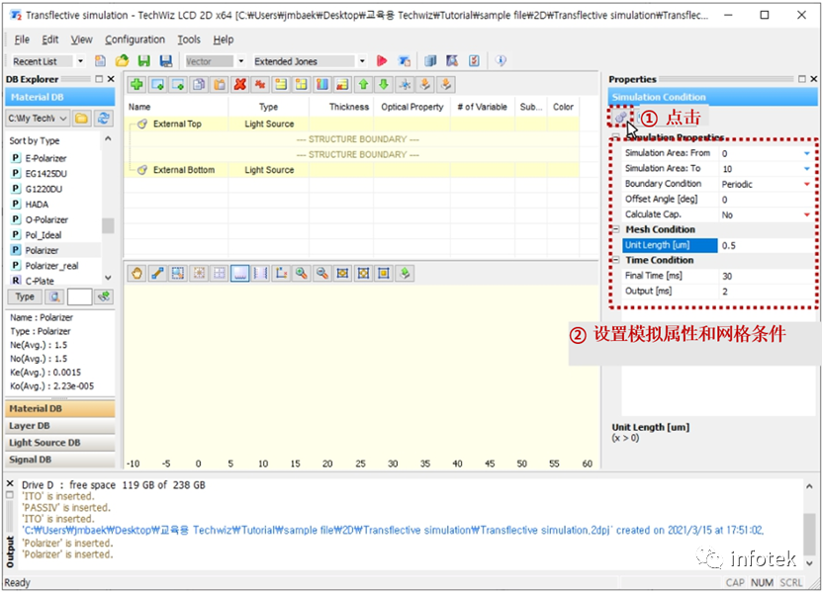
Task: Click the Final Time [ms] value 30
Action: pyautogui.click(x=766, y=276)
